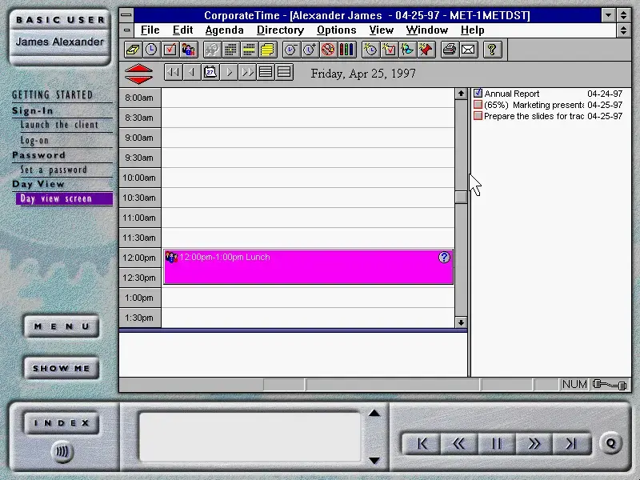
Task: Click the question mark on the Lunch event
Action: 444,257
